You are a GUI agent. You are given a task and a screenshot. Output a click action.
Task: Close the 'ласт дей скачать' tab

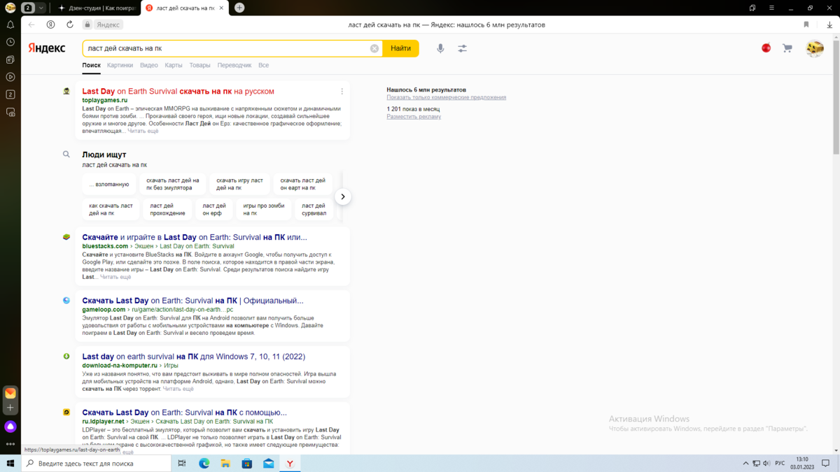coord(222,8)
